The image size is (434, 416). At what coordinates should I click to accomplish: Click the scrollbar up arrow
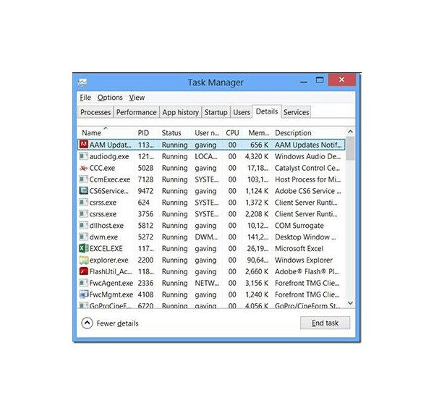[x=350, y=132]
